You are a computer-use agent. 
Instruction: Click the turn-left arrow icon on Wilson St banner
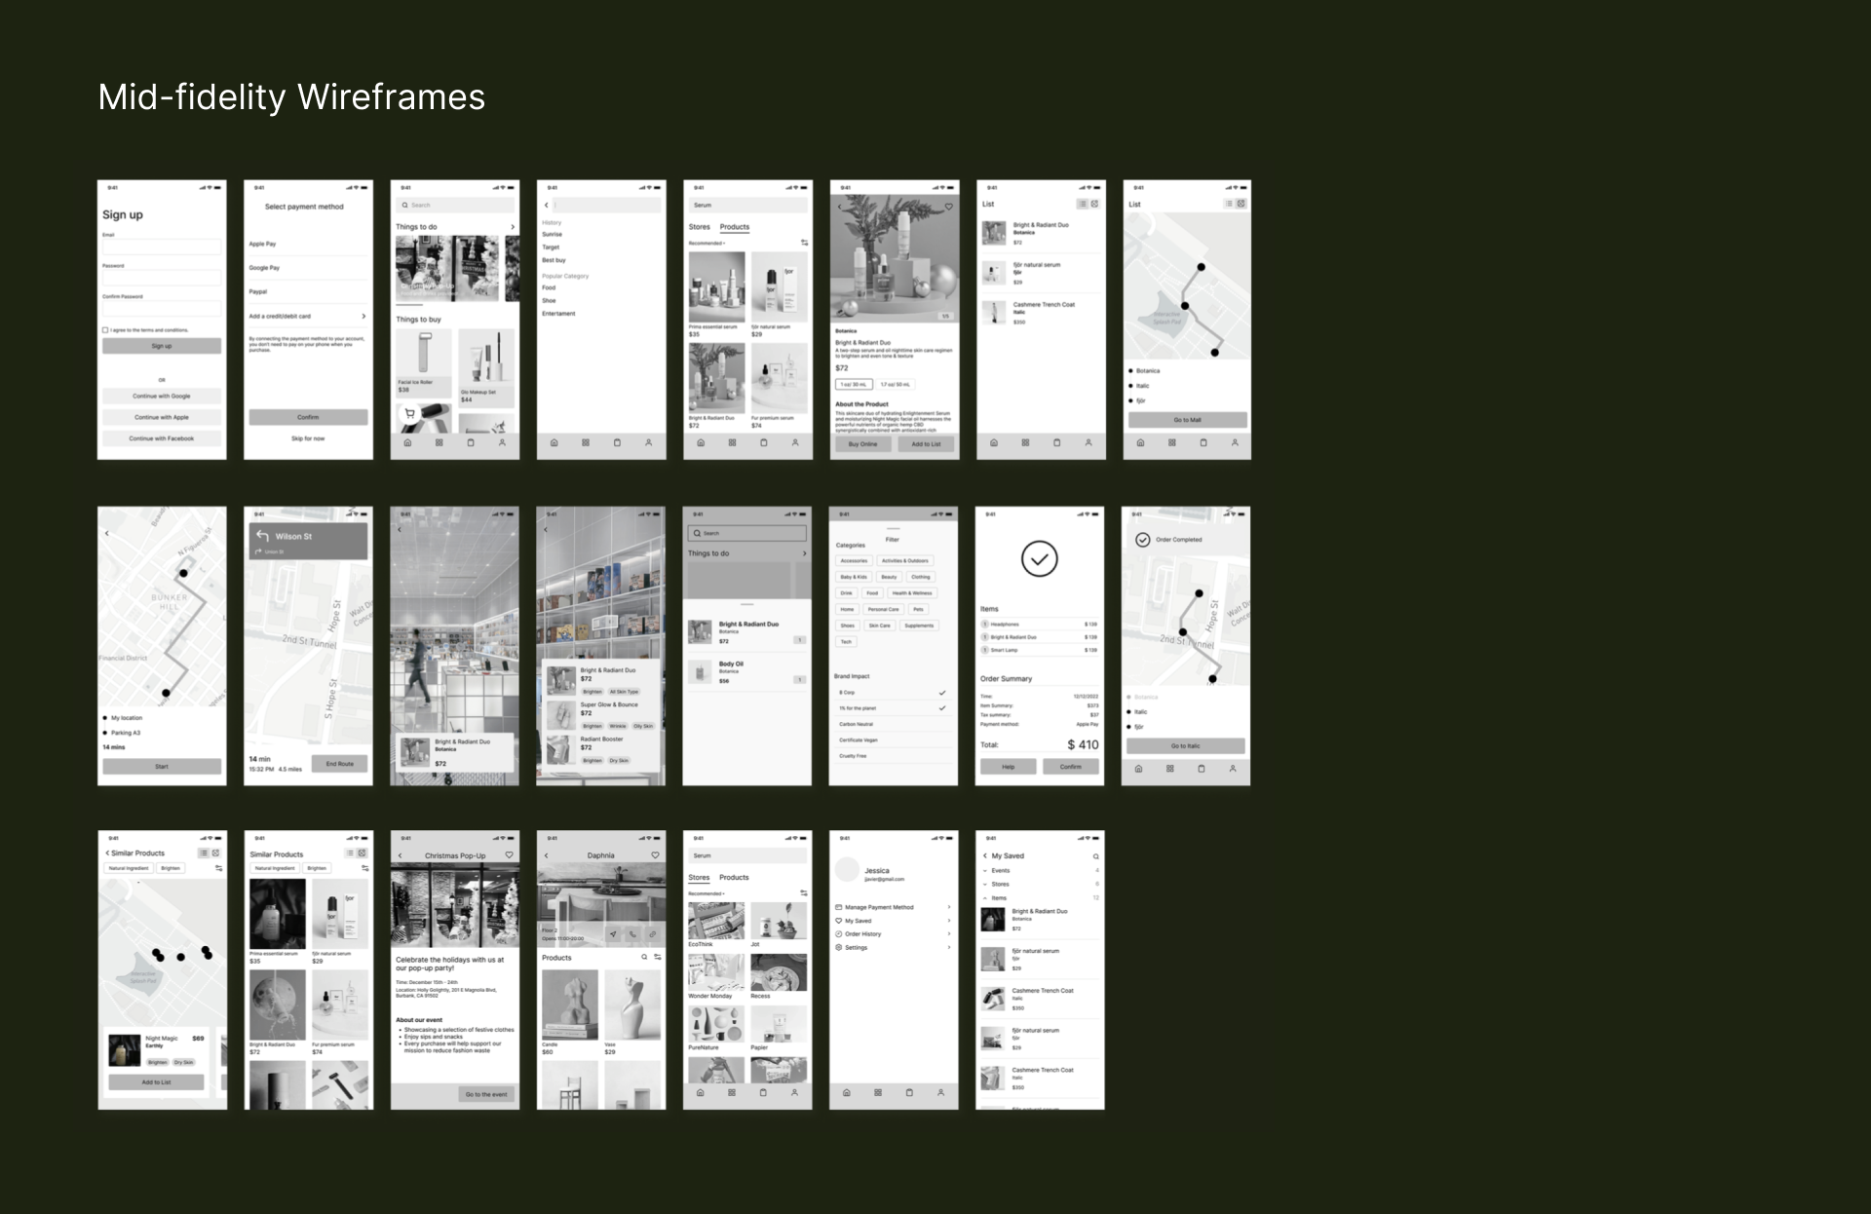[262, 536]
